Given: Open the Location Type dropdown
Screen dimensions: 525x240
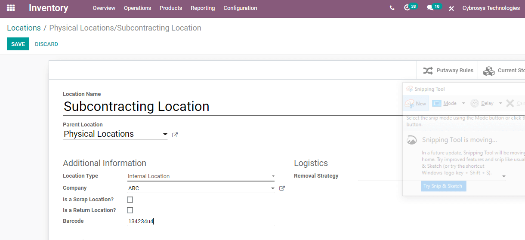Looking at the screenshot, I should tap(273, 176).
